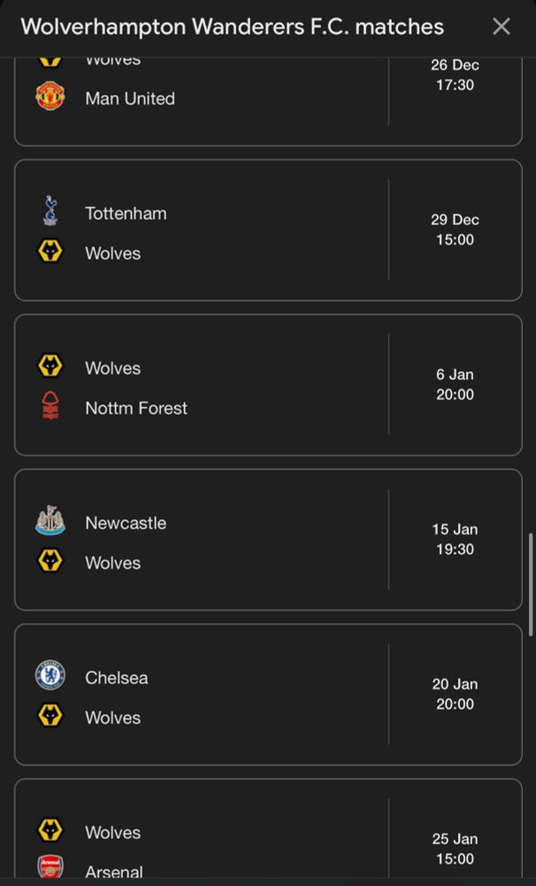Image resolution: width=536 pixels, height=886 pixels.
Task: Select the Chelsea team name
Action: 117,678
